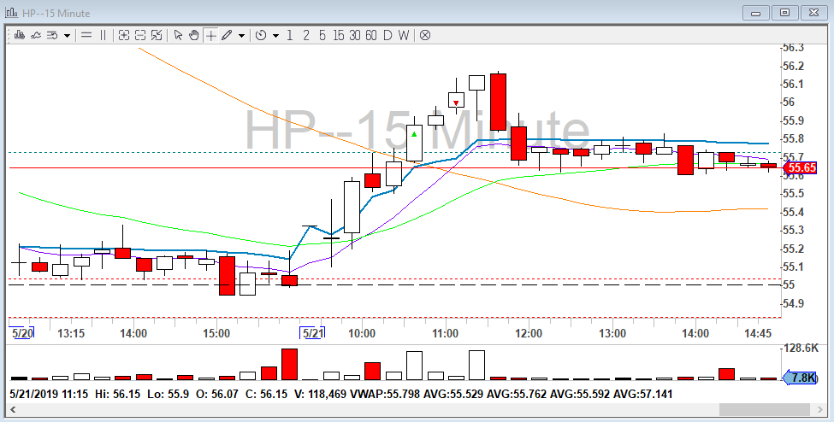Switch chart to 15 minute interval
The height and width of the screenshot is (422, 834).
[338, 36]
